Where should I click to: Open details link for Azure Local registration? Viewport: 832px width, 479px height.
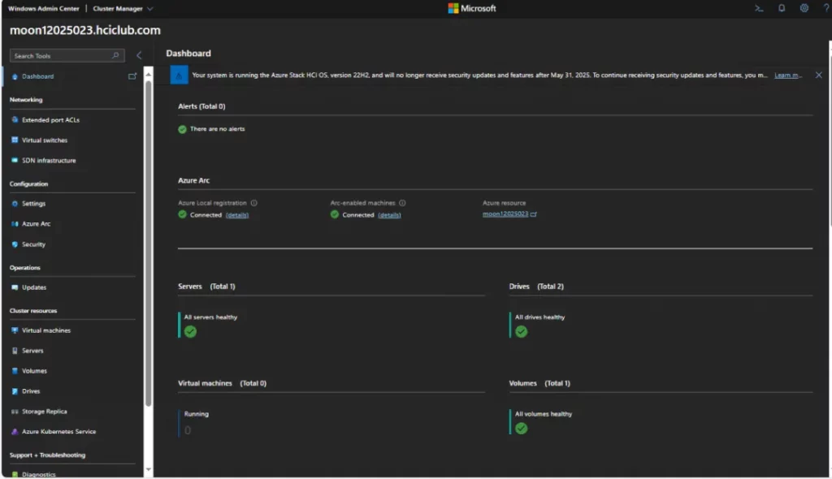(x=237, y=215)
